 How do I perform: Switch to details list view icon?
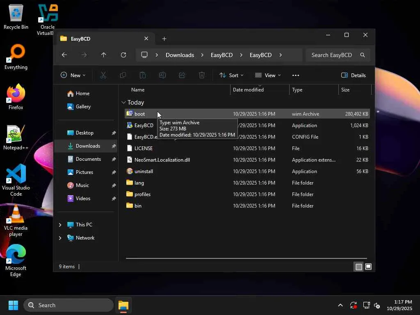tap(358, 267)
